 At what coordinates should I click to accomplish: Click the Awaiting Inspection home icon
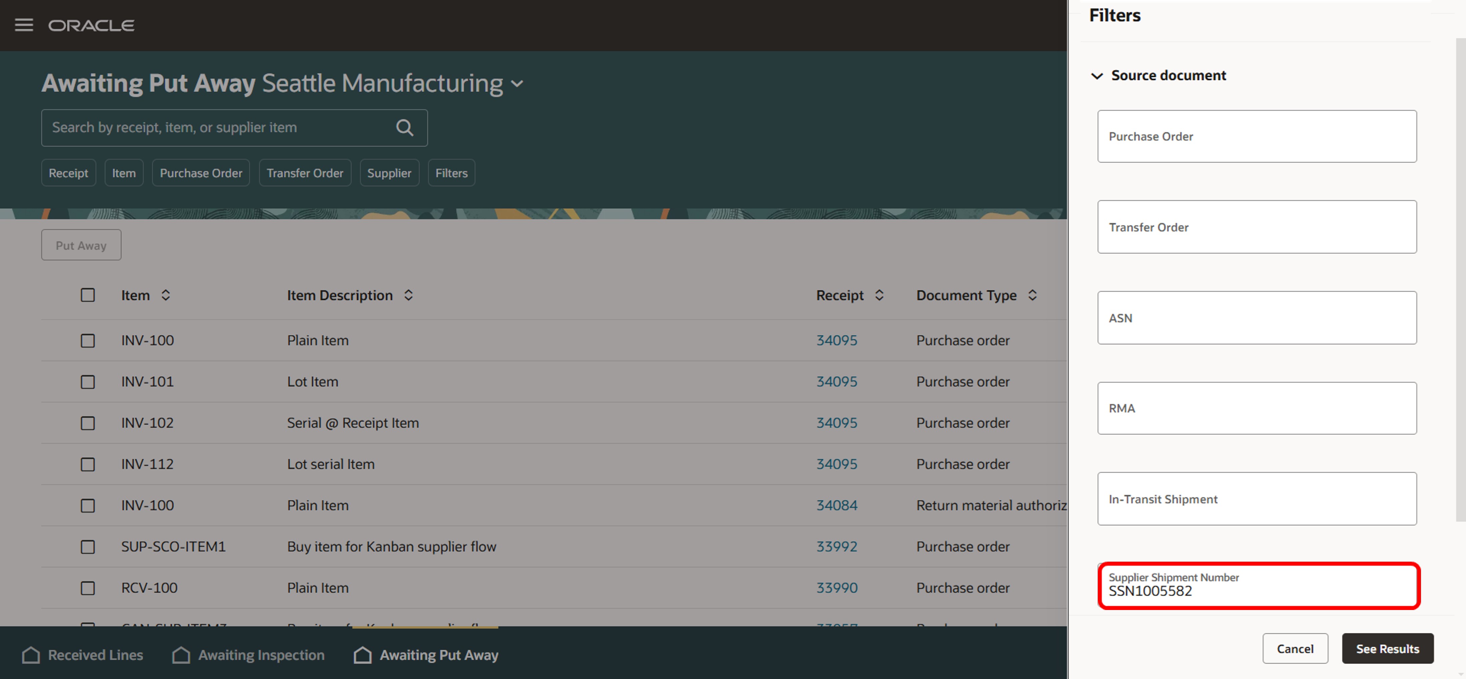point(181,655)
